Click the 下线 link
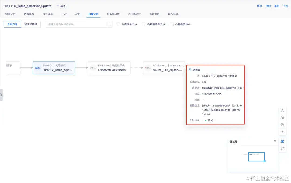This screenshot has width=291, height=183. coord(285,6)
